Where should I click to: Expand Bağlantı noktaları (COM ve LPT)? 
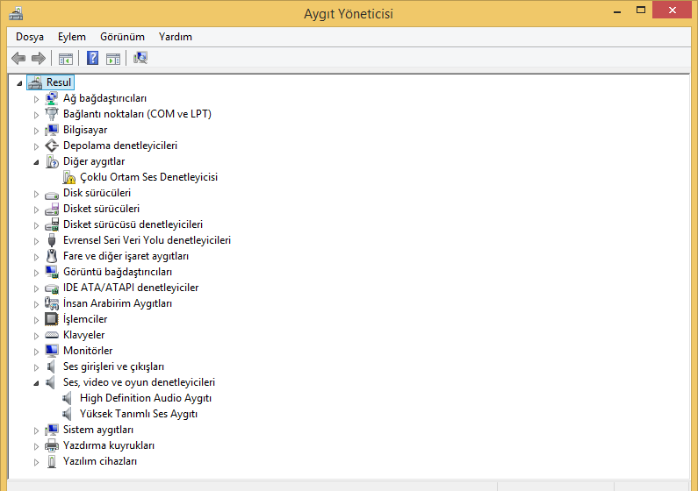click(x=36, y=115)
